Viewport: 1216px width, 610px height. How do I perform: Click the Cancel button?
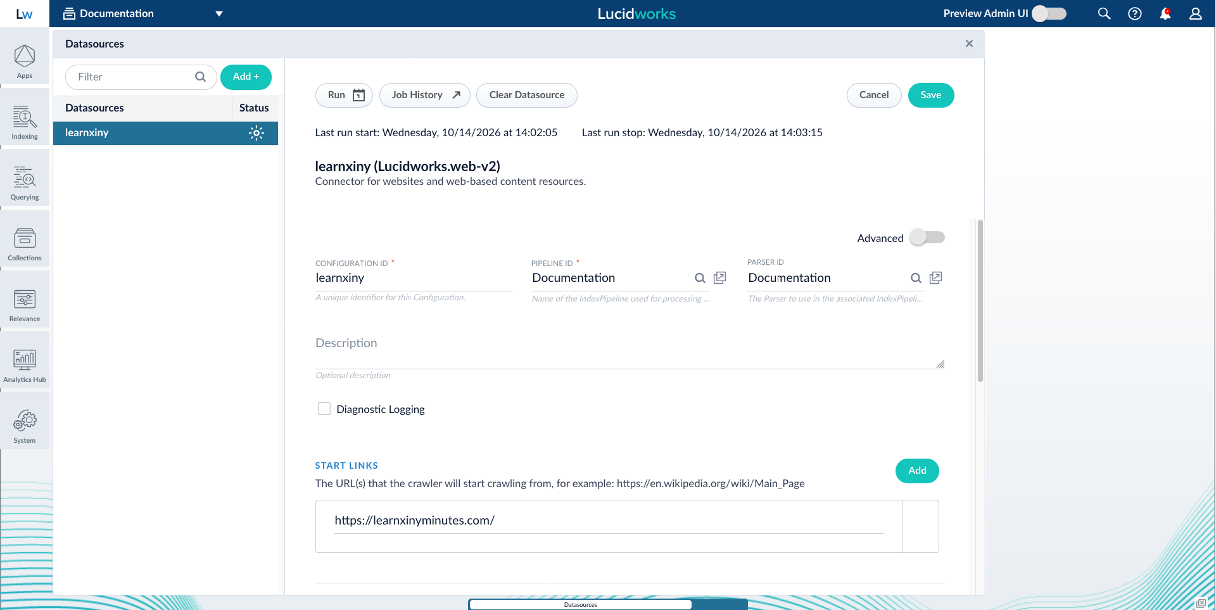[x=874, y=95]
